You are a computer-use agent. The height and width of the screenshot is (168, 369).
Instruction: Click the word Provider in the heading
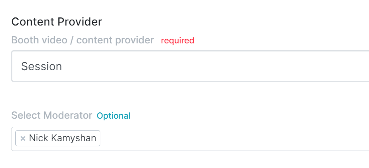click(79, 22)
